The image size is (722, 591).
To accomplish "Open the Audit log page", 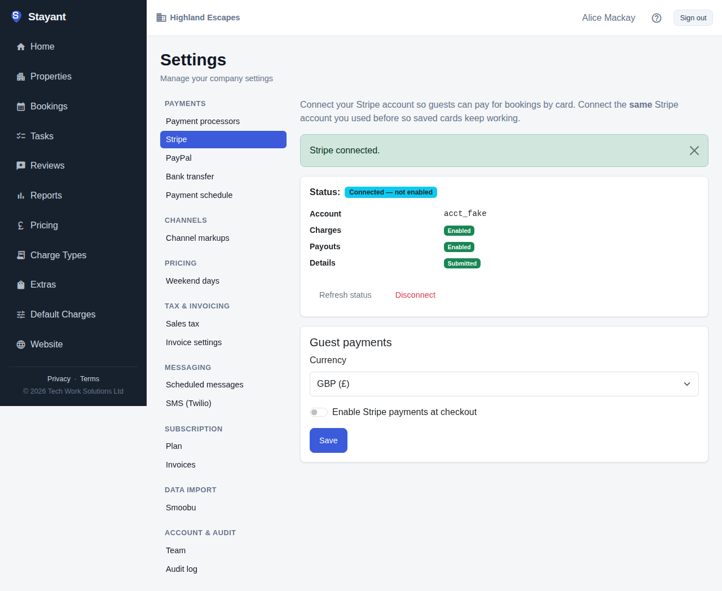I will pyautogui.click(x=223, y=569).
